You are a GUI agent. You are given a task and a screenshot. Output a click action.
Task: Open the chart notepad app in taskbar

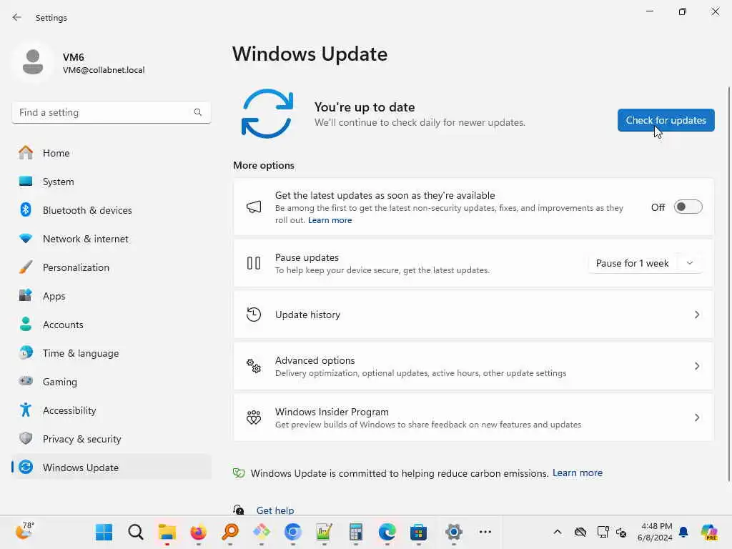click(324, 532)
